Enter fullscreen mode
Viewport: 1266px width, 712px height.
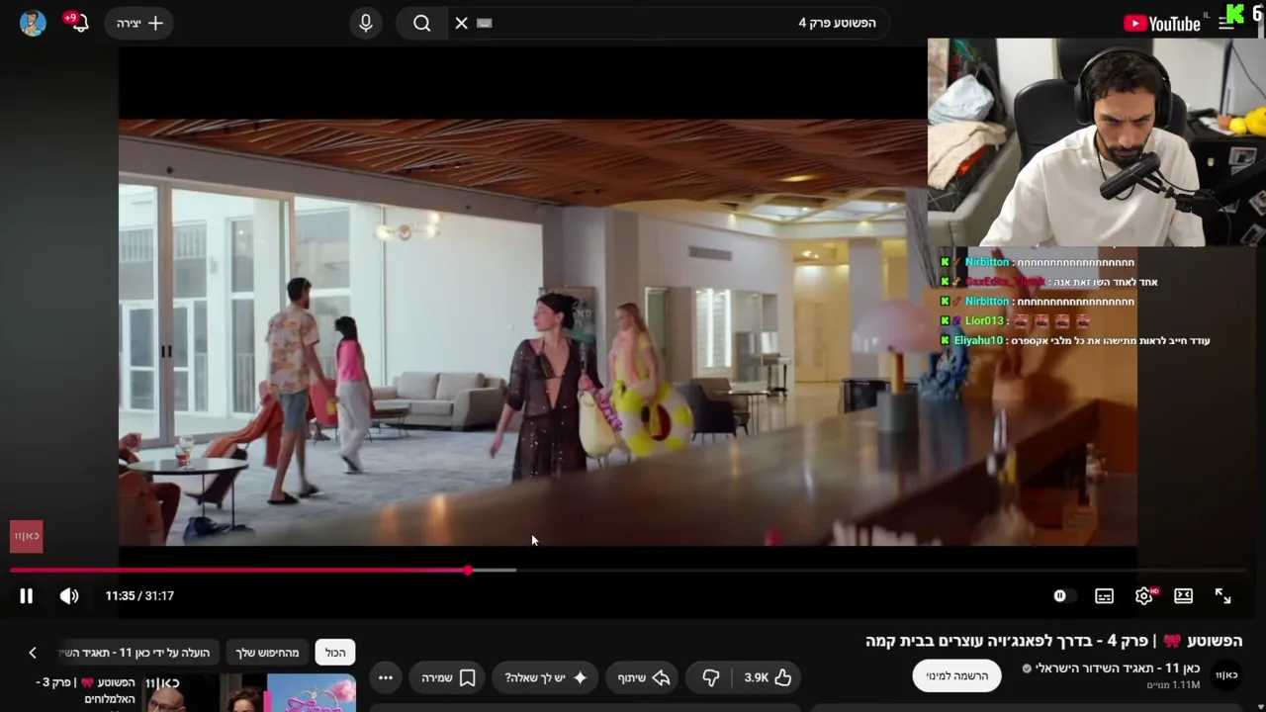(x=1222, y=595)
